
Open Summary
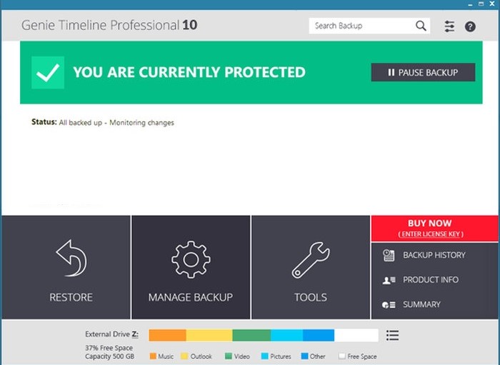click(x=421, y=304)
